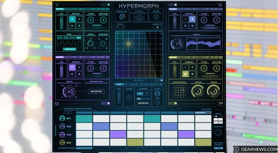Screen dimensions: 278x153
Task: Click the METAL knob showing 31
Action: [177, 44]
